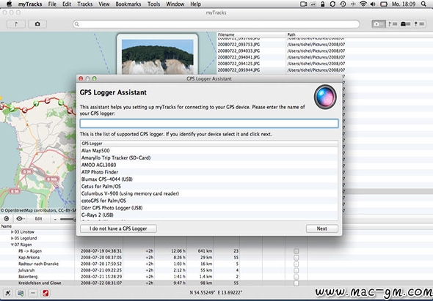
Task: Click the GPS logger name input field
Action: pos(209,124)
